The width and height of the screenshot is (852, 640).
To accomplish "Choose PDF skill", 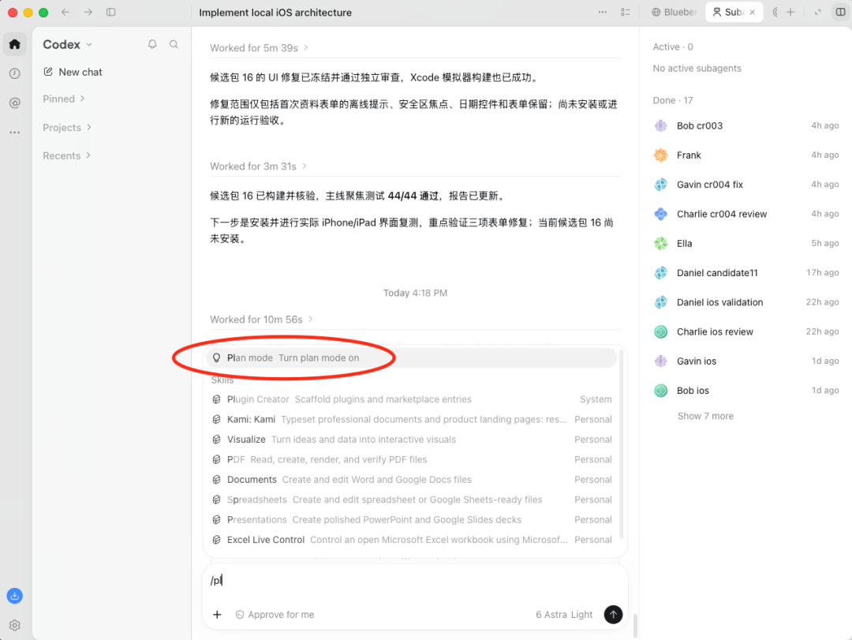I will (411, 459).
